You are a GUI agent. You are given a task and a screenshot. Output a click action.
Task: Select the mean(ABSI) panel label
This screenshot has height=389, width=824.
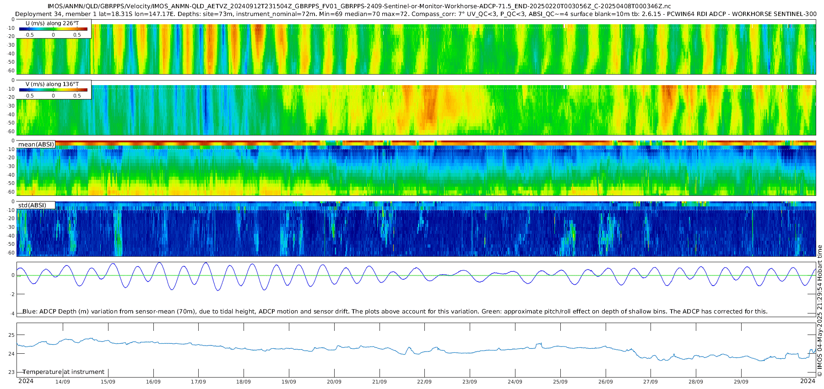(36, 144)
